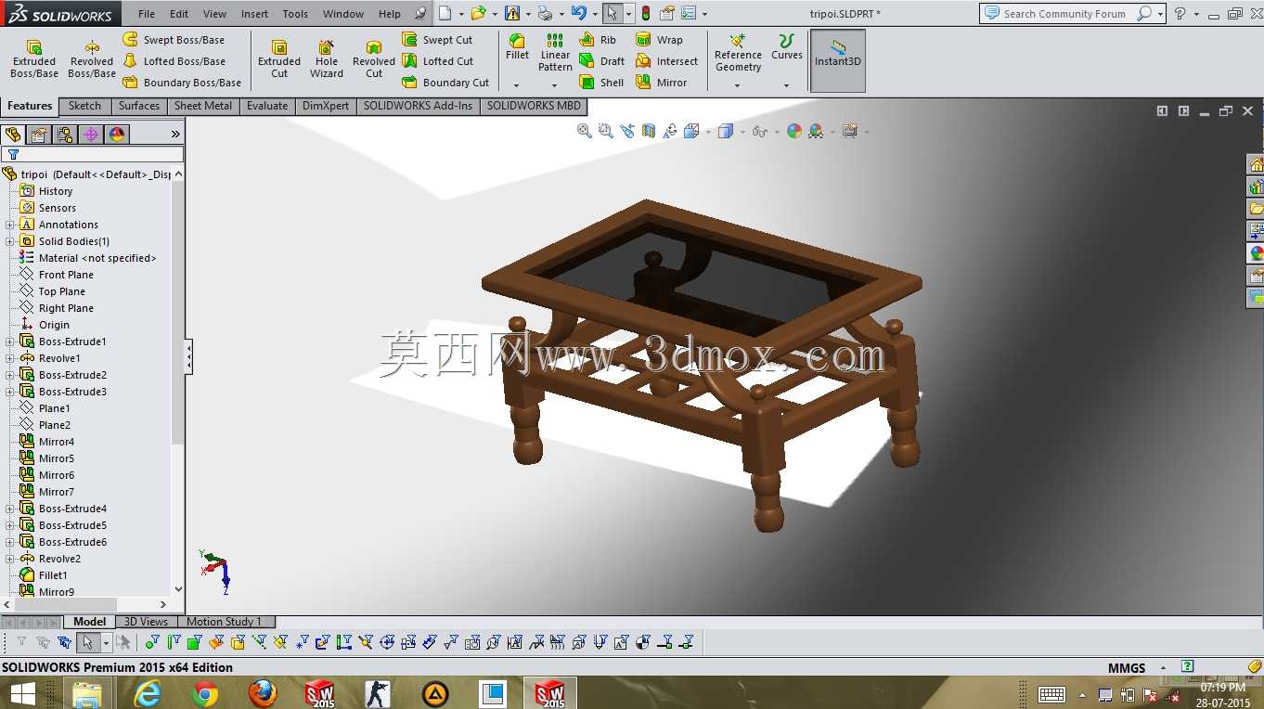Open the DisplayManager tab icon
The width and height of the screenshot is (1264, 709).
117,135
